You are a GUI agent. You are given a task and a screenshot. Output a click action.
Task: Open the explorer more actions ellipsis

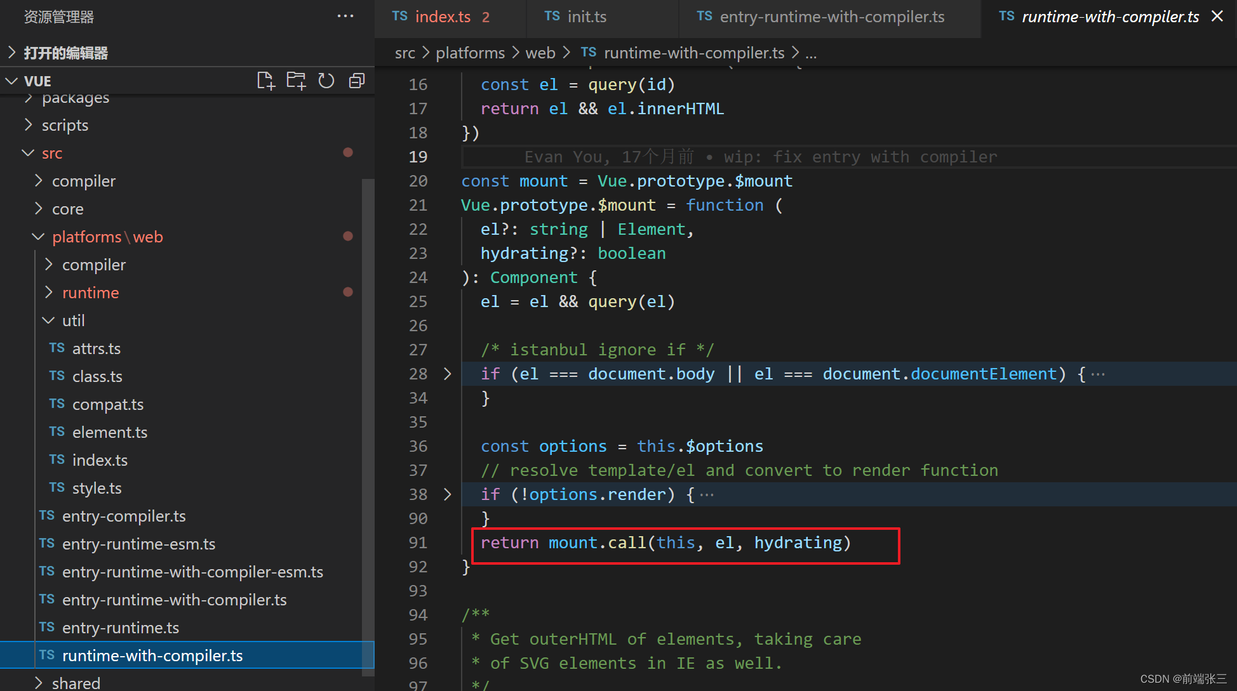[345, 16]
